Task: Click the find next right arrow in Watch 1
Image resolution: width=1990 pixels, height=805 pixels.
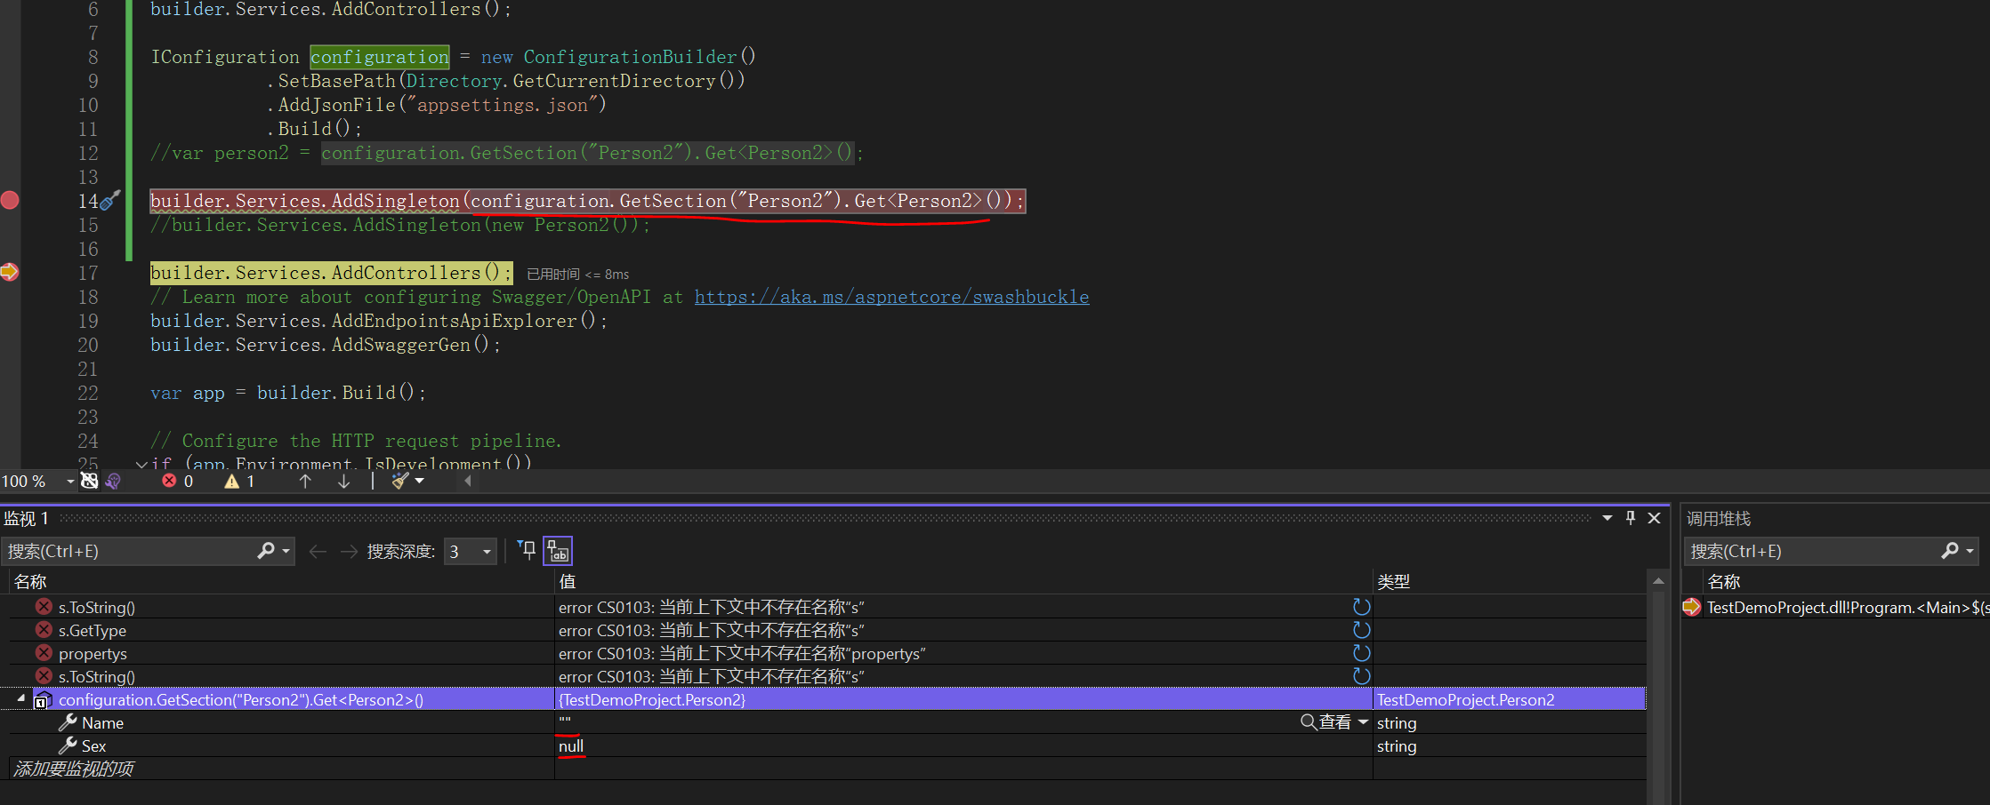Action: (x=349, y=552)
